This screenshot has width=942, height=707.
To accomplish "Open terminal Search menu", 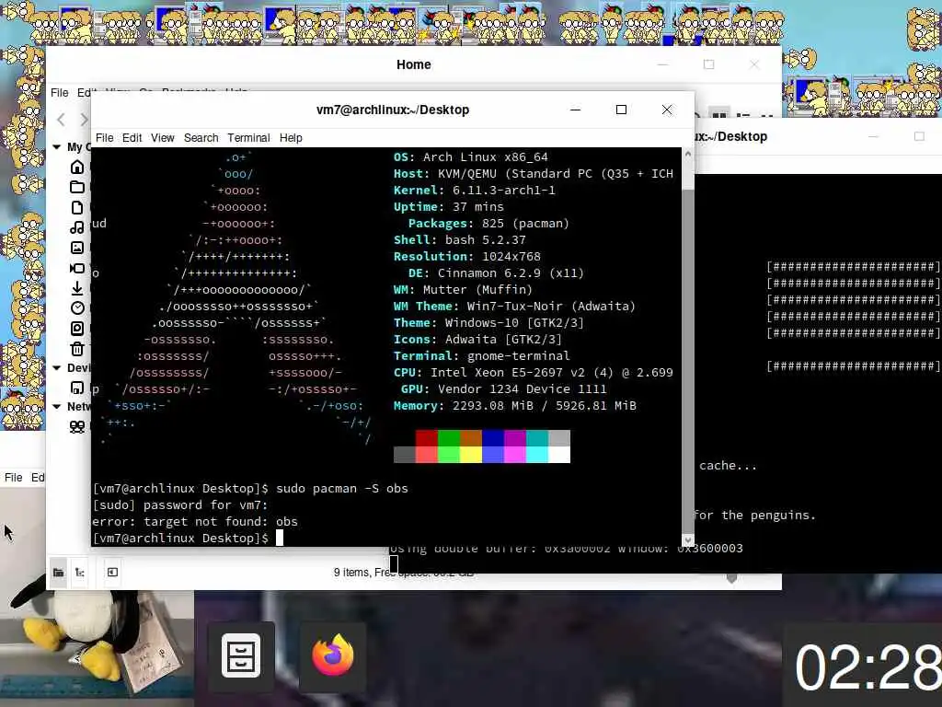I will tap(201, 138).
